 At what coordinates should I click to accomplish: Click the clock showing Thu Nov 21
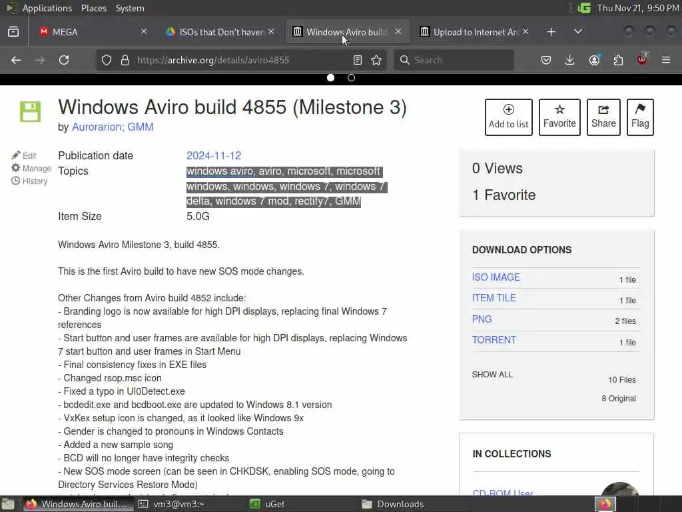pyautogui.click(x=637, y=8)
